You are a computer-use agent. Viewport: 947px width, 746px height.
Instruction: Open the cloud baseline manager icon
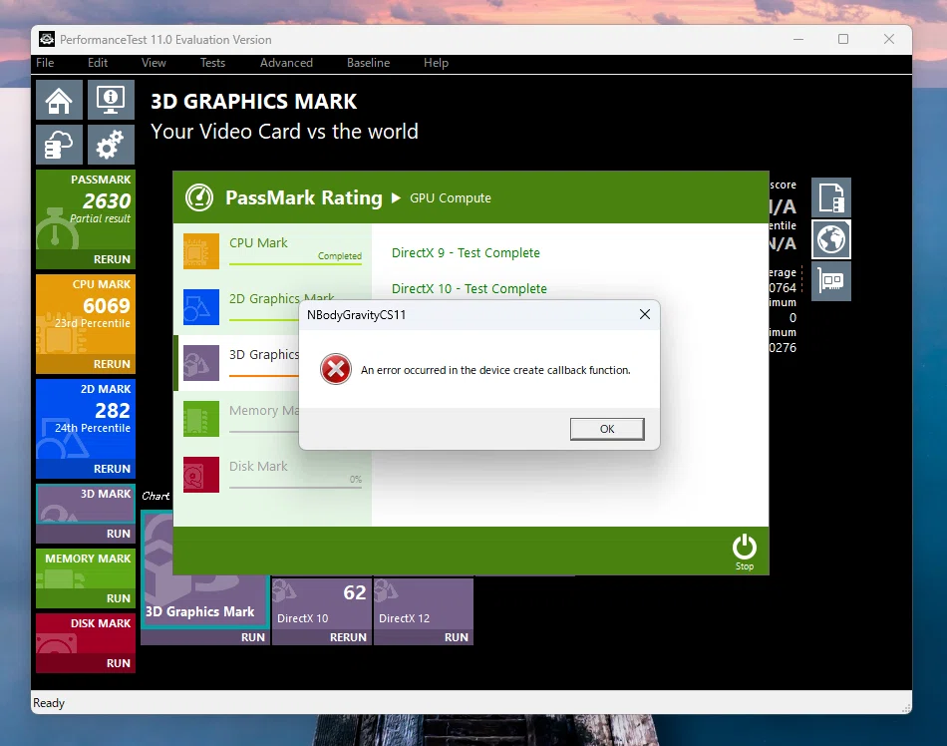[59, 145]
